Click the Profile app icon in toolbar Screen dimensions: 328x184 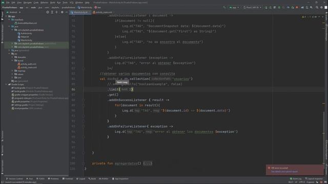tap(288, 7)
